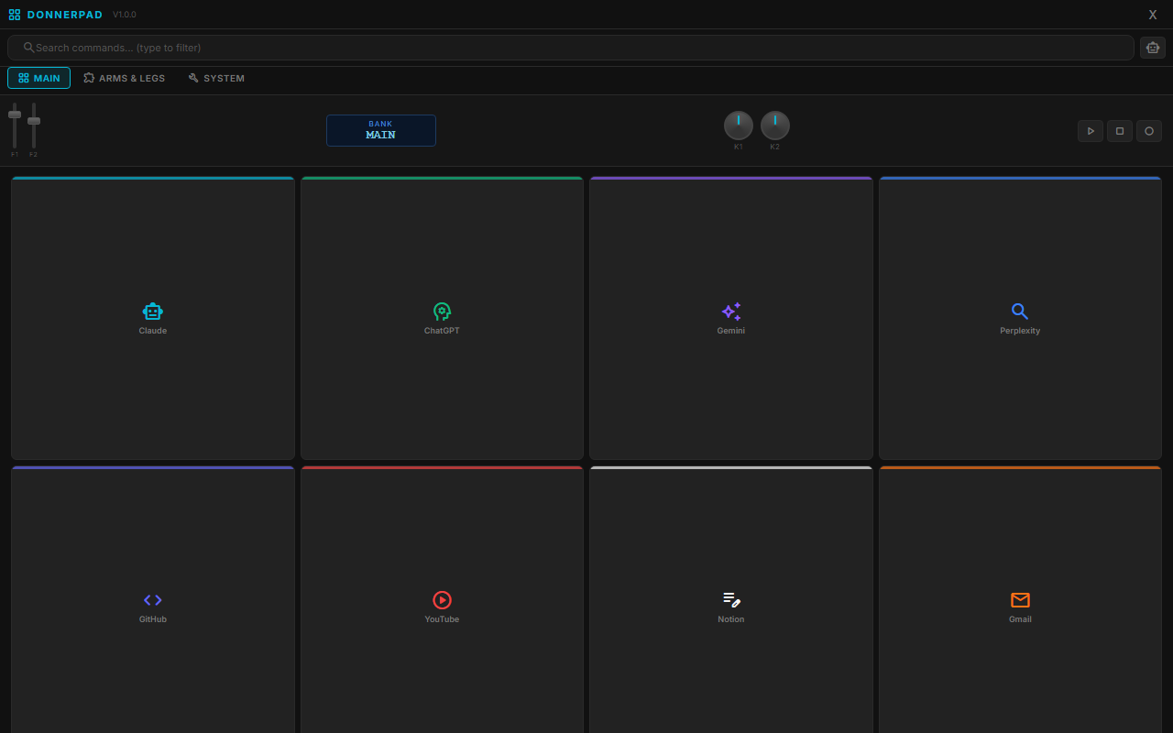Click the robot assistant button beside search
The width and height of the screenshot is (1173, 733).
1152,48
